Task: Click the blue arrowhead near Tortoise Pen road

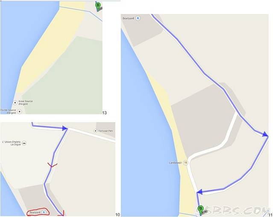Action: pos(65,128)
